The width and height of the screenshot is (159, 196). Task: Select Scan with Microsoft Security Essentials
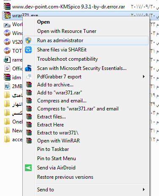[x=86, y=68]
